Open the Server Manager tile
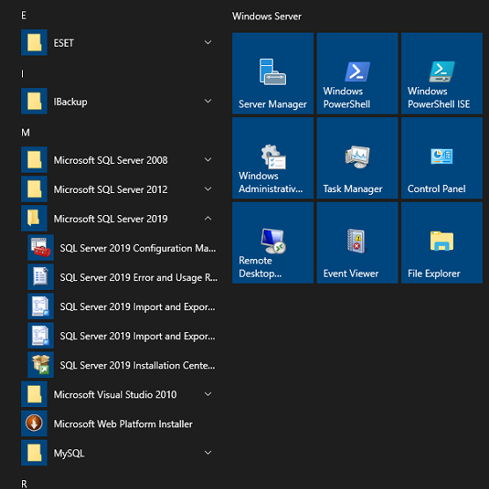 tap(273, 73)
